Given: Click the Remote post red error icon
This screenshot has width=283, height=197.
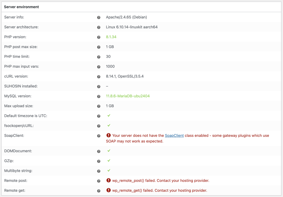Looking at the screenshot, I should pos(108,180).
